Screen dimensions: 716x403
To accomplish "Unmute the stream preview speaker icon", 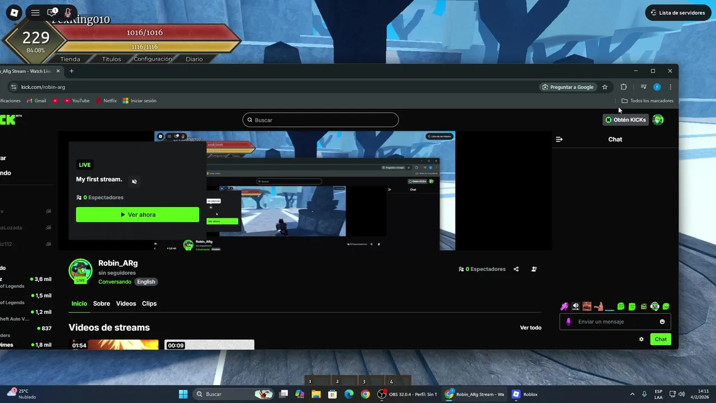I will tap(134, 181).
